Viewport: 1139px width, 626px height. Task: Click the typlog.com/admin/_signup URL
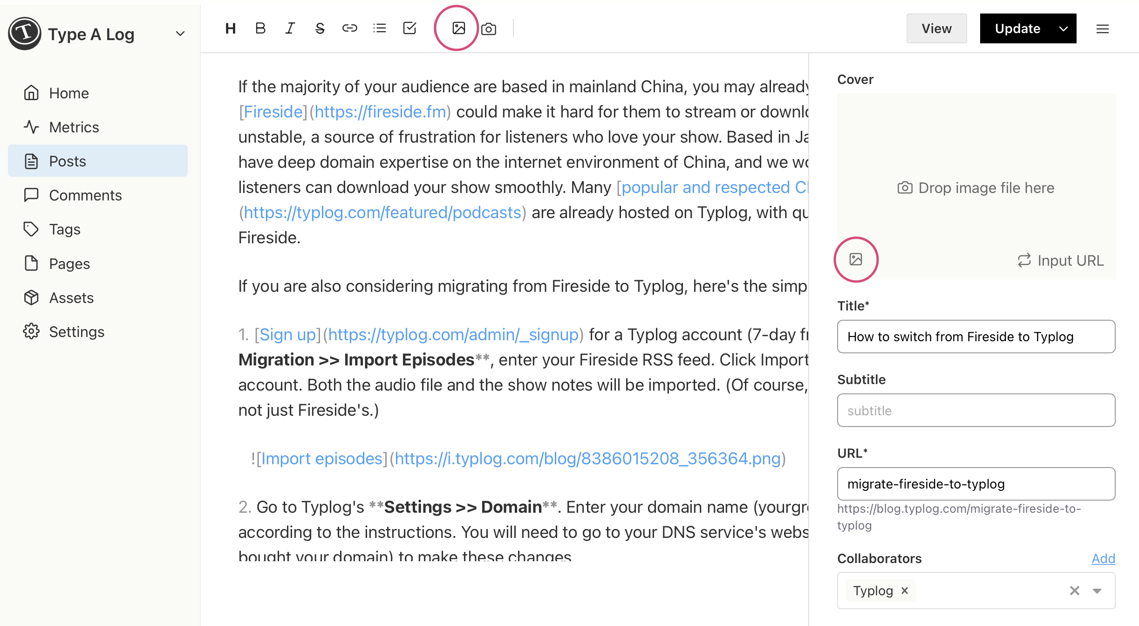tap(453, 335)
